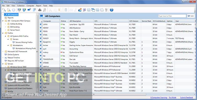Expand the Reboot Timeline node
The width and height of the screenshot is (197, 100).
click(3, 58)
